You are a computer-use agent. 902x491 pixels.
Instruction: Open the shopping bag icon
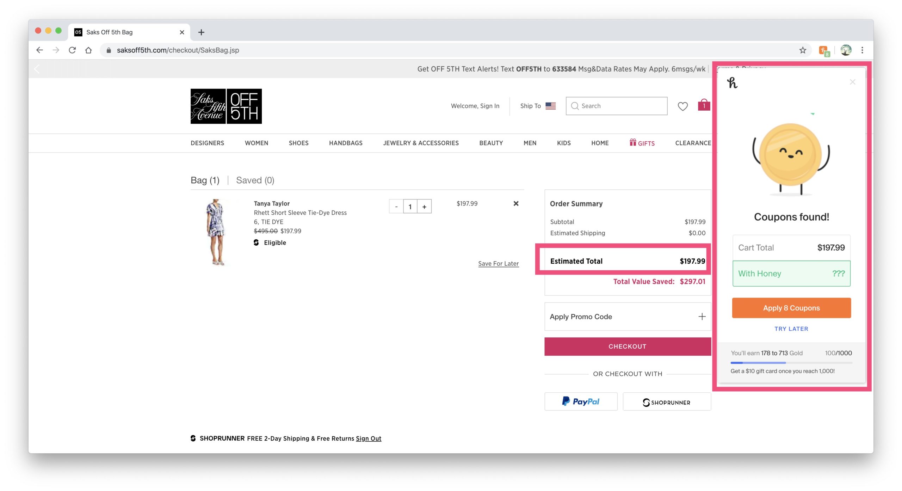click(x=704, y=105)
